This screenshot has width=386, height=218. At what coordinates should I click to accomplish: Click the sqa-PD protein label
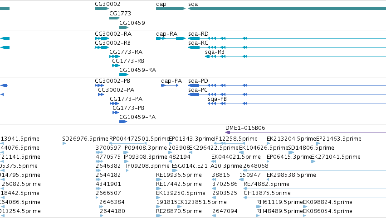(x=198, y=81)
